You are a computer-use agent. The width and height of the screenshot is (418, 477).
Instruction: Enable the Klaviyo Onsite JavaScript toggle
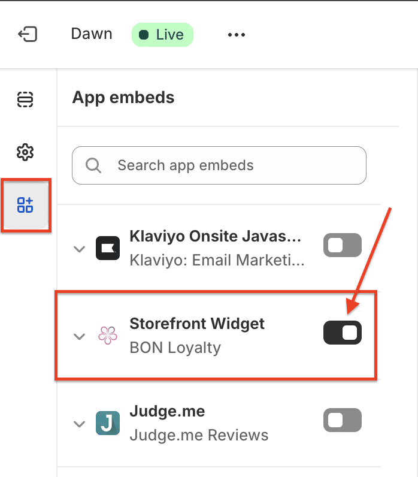[x=343, y=245]
